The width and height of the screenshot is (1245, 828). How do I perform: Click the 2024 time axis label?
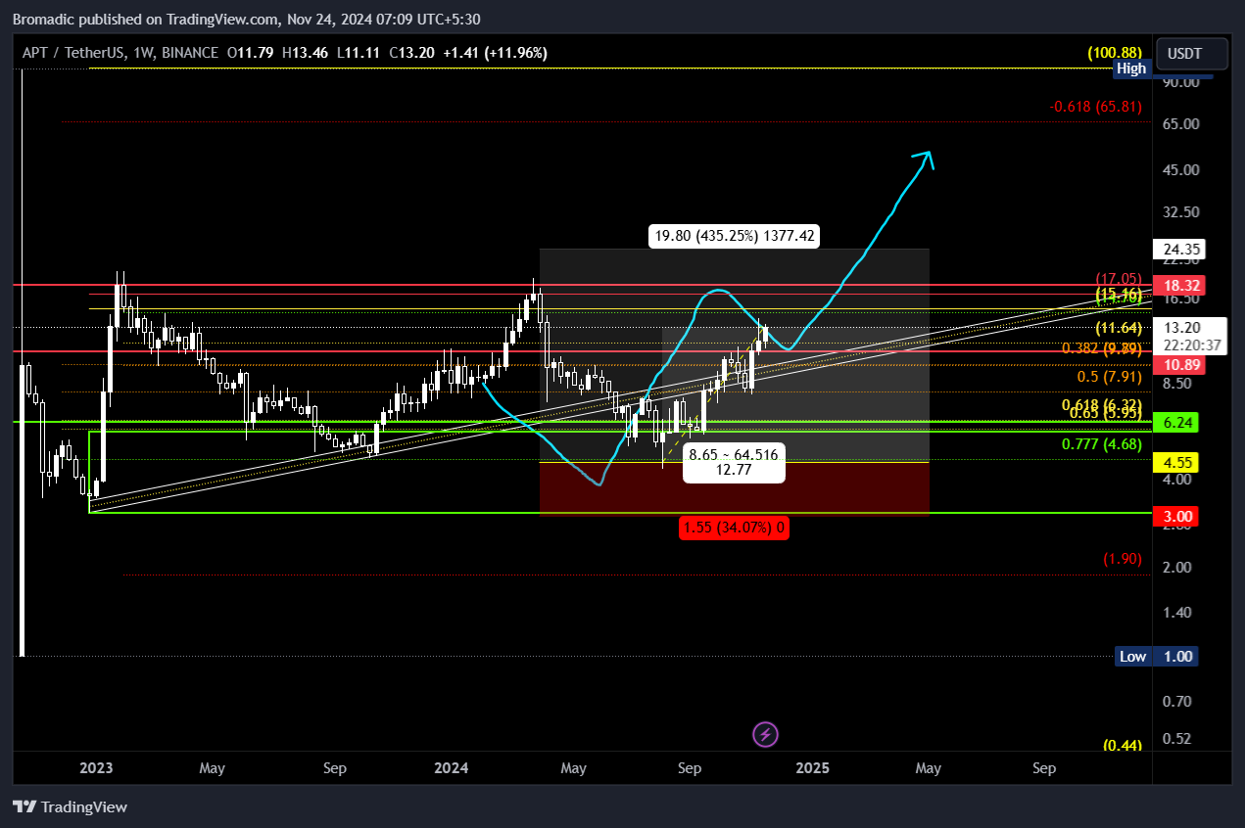pyautogui.click(x=453, y=768)
